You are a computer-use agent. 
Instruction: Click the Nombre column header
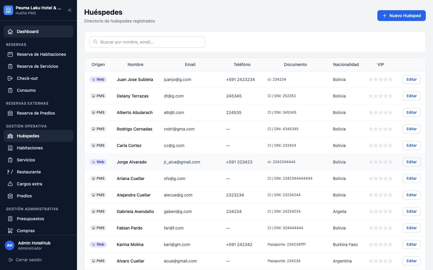[135, 64]
